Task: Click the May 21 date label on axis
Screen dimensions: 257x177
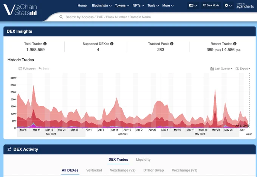Action: 216,130
